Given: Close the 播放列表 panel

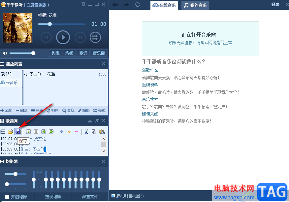Looking at the screenshot, I should point(103,64).
